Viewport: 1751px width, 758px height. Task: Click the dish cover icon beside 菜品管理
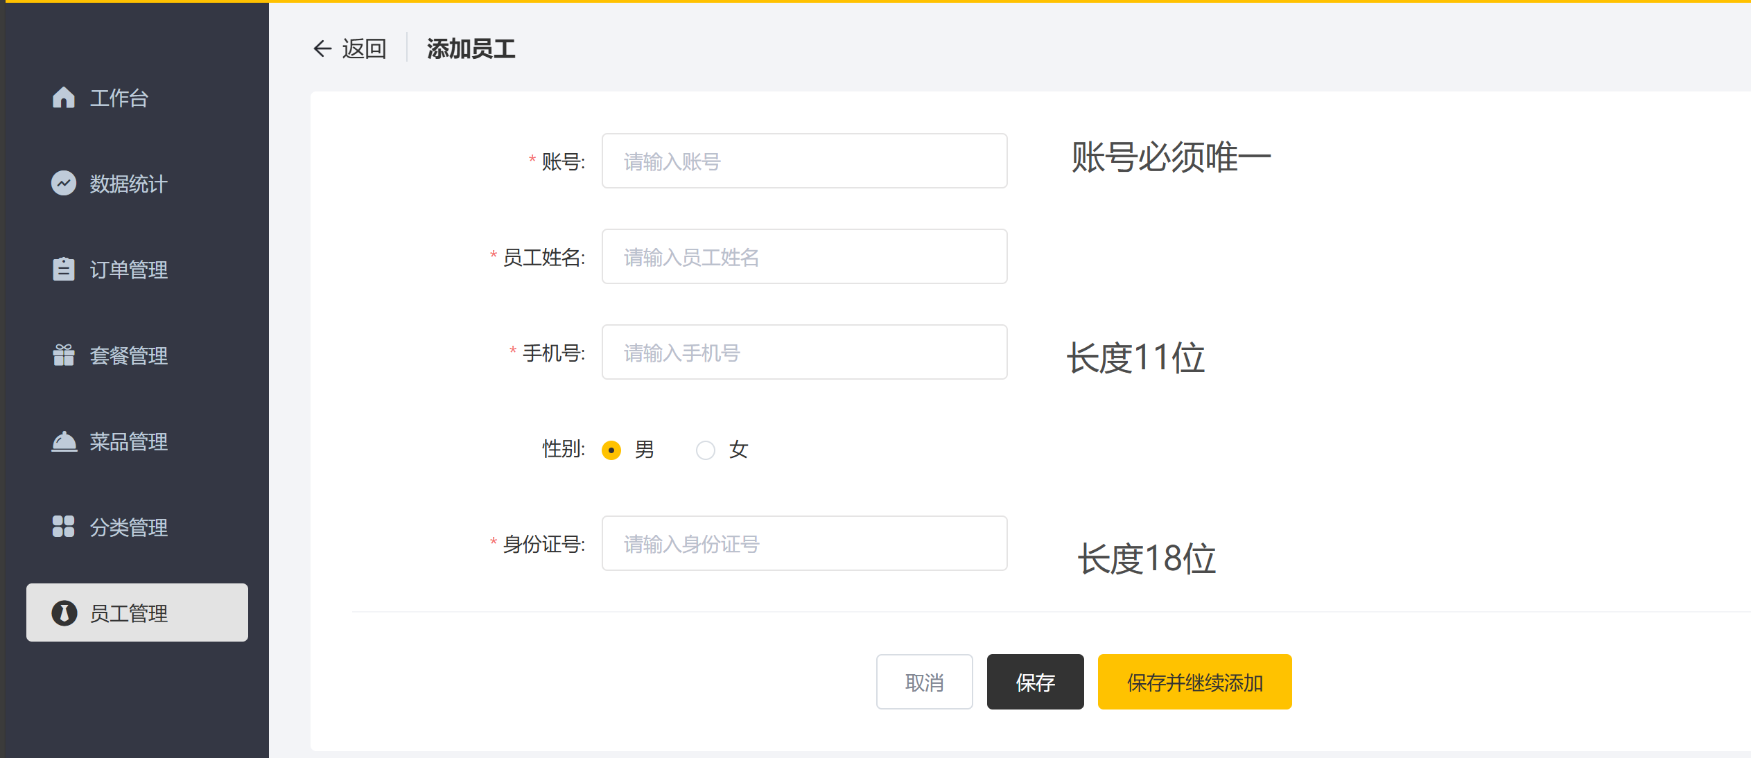63,441
